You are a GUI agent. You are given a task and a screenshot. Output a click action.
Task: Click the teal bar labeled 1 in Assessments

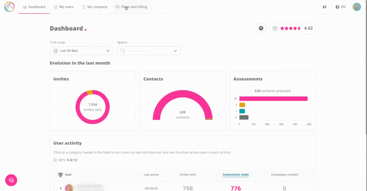click(242, 111)
